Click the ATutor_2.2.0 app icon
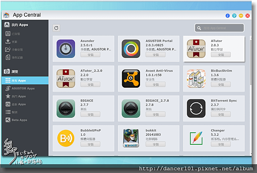This screenshot has width=257, height=173. (x=66, y=78)
